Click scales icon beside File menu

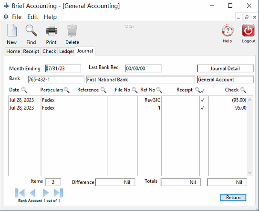[6, 17]
